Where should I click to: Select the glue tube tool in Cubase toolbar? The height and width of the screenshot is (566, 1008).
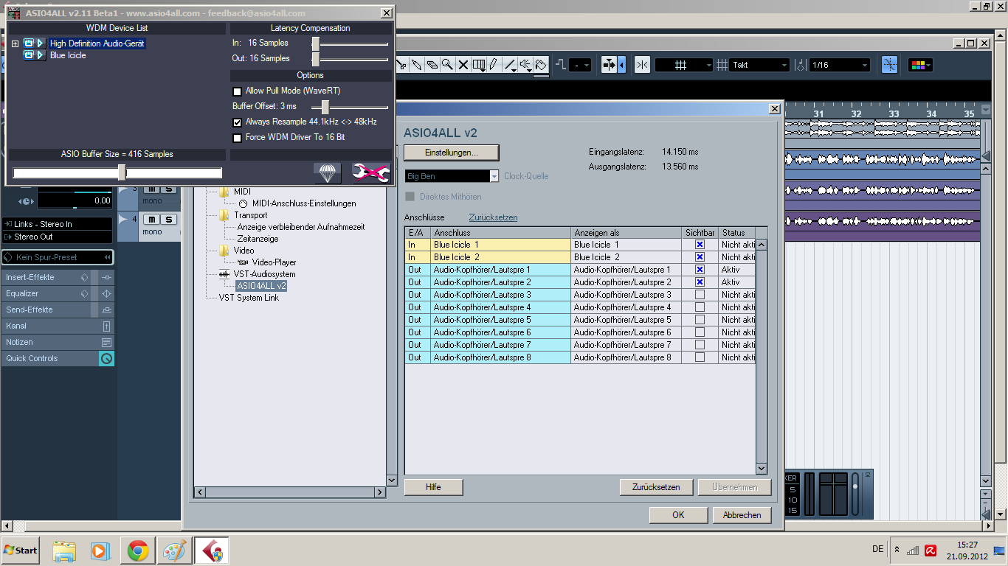click(x=417, y=65)
